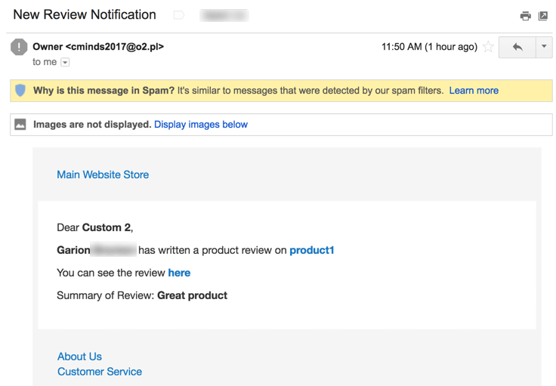
Task: Star this email message
Action: [x=489, y=47]
